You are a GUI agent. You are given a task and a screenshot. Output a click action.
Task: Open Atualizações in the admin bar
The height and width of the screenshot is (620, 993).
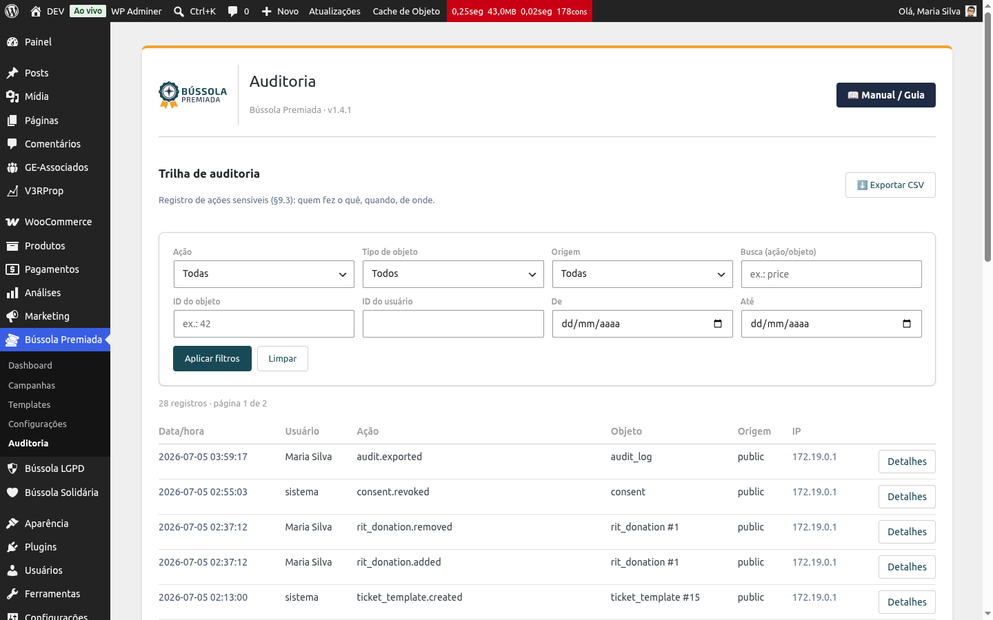tap(334, 11)
